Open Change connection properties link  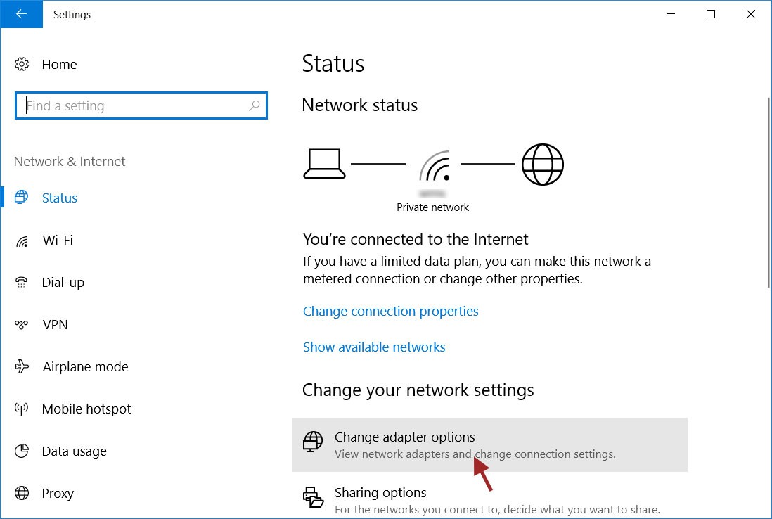click(390, 312)
